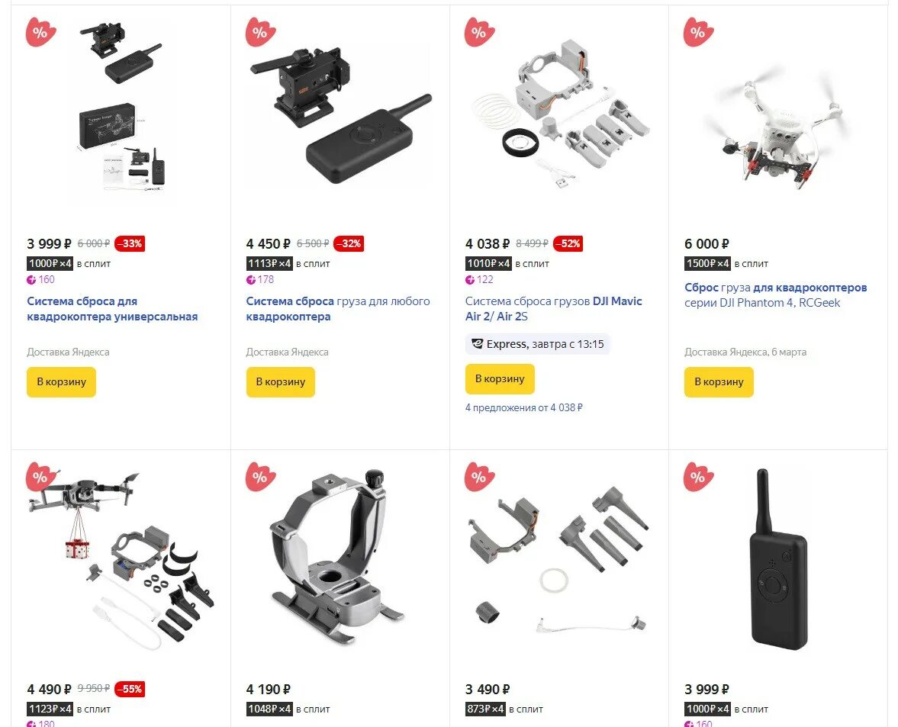Add DJI Mavic Air 2 drop system to cart
This screenshot has width=898, height=727.
tap(500, 378)
